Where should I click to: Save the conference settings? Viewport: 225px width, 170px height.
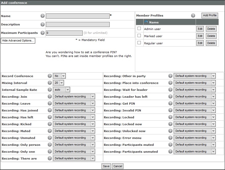pos(106,166)
